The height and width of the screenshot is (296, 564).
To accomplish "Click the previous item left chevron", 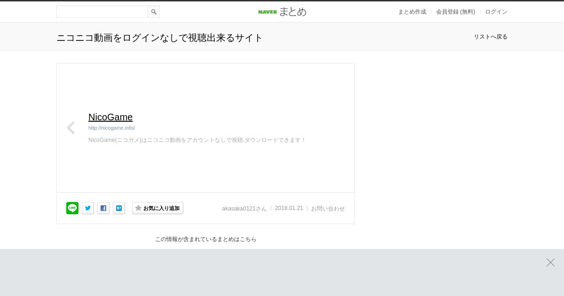I will pos(70,128).
